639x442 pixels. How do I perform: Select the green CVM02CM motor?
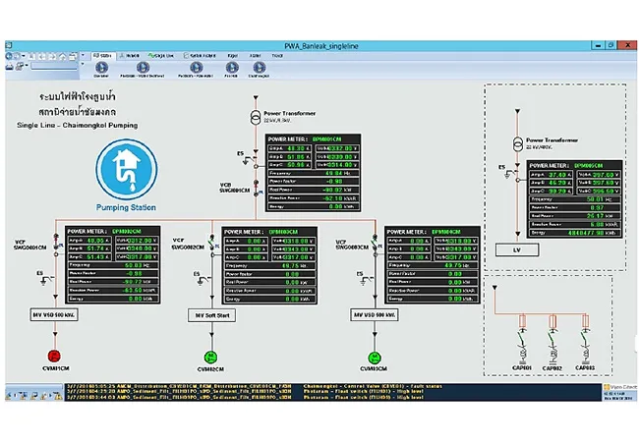[210, 357]
